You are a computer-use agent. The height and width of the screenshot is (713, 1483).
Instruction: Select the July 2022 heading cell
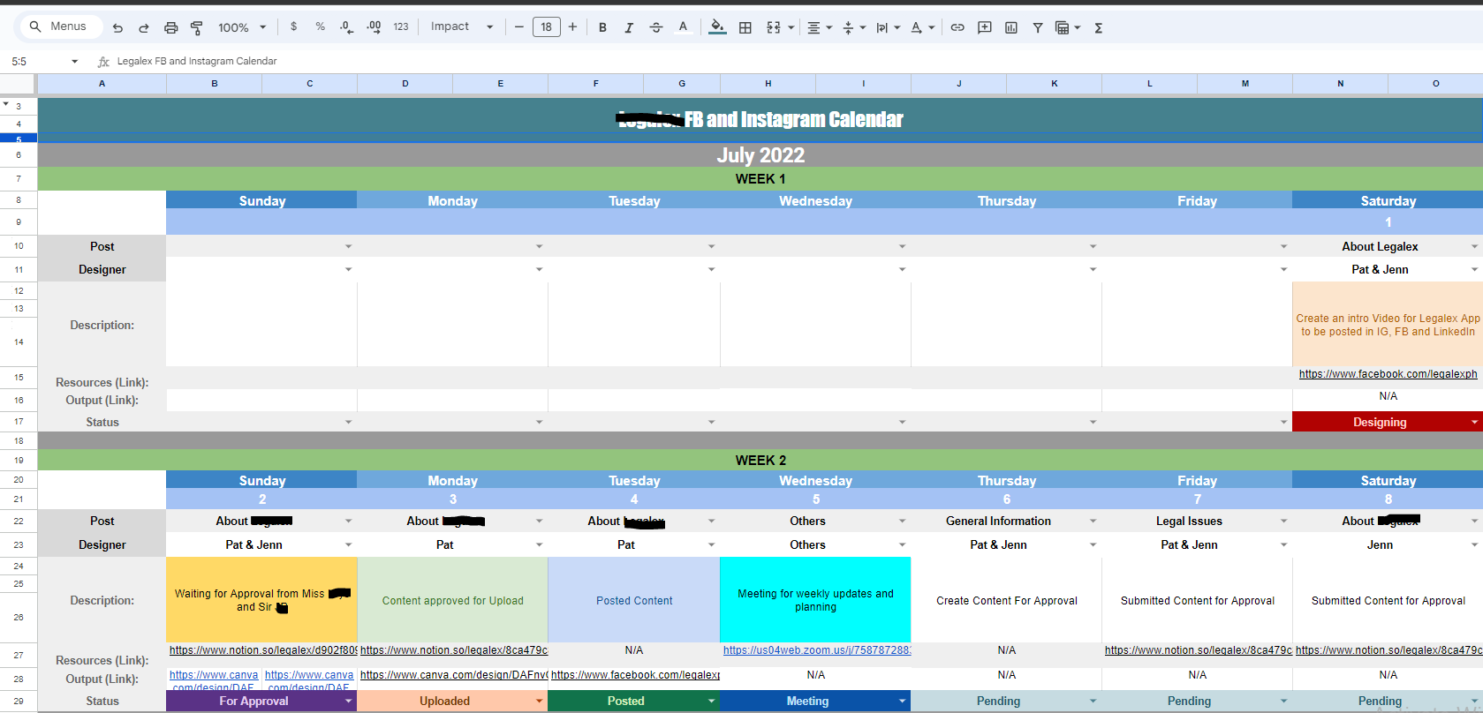coord(760,155)
